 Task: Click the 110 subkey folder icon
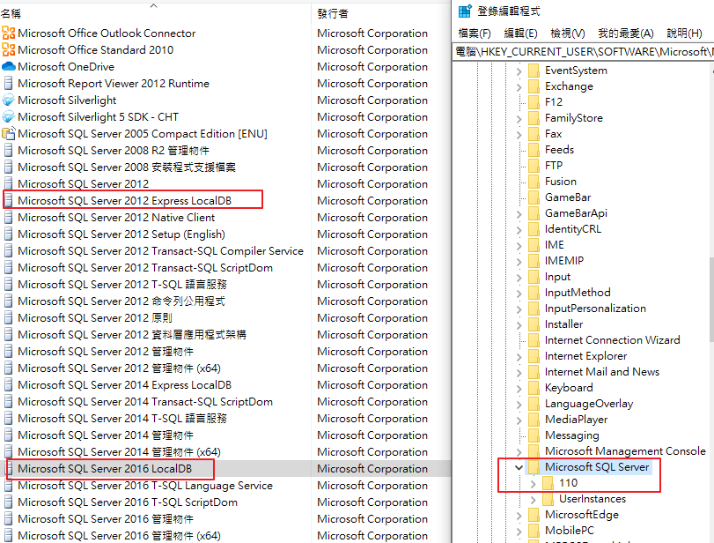[548, 483]
